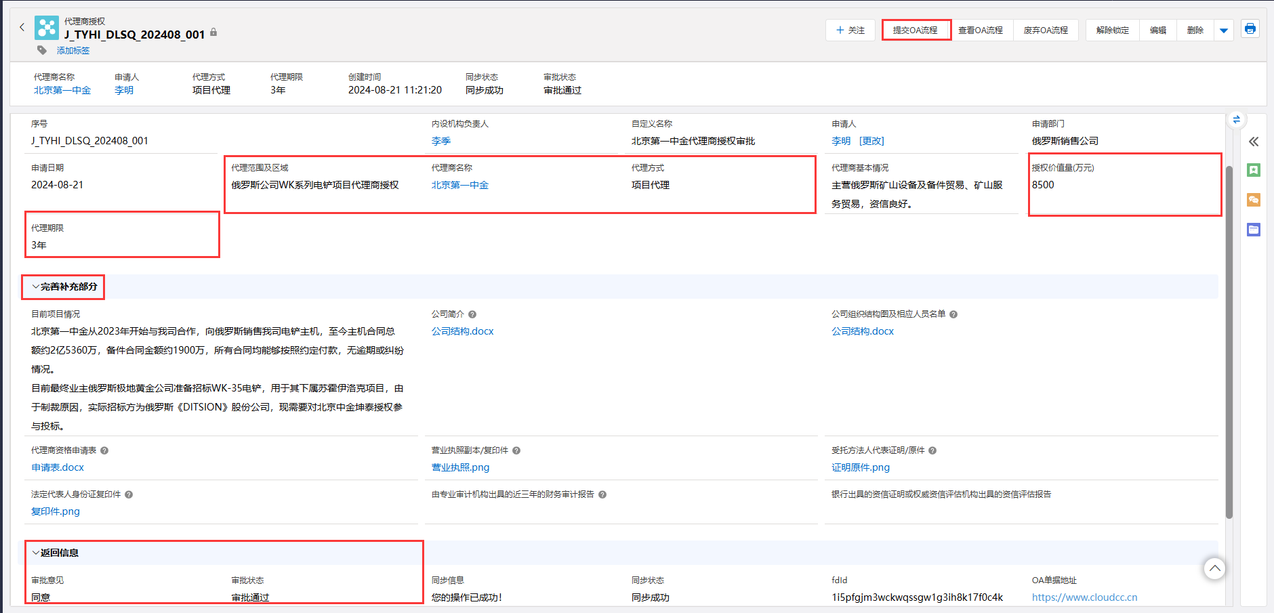Viewport: 1274px width, 613px height.
Task: Click the 查看OA流程 button
Action: tap(980, 30)
